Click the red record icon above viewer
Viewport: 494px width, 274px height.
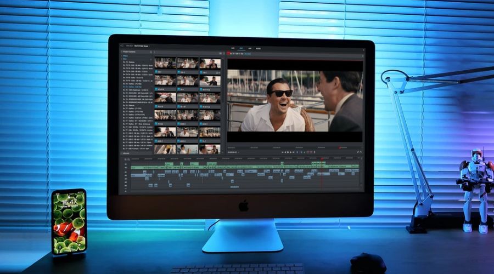pyautogui.click(x=228, y=54)
